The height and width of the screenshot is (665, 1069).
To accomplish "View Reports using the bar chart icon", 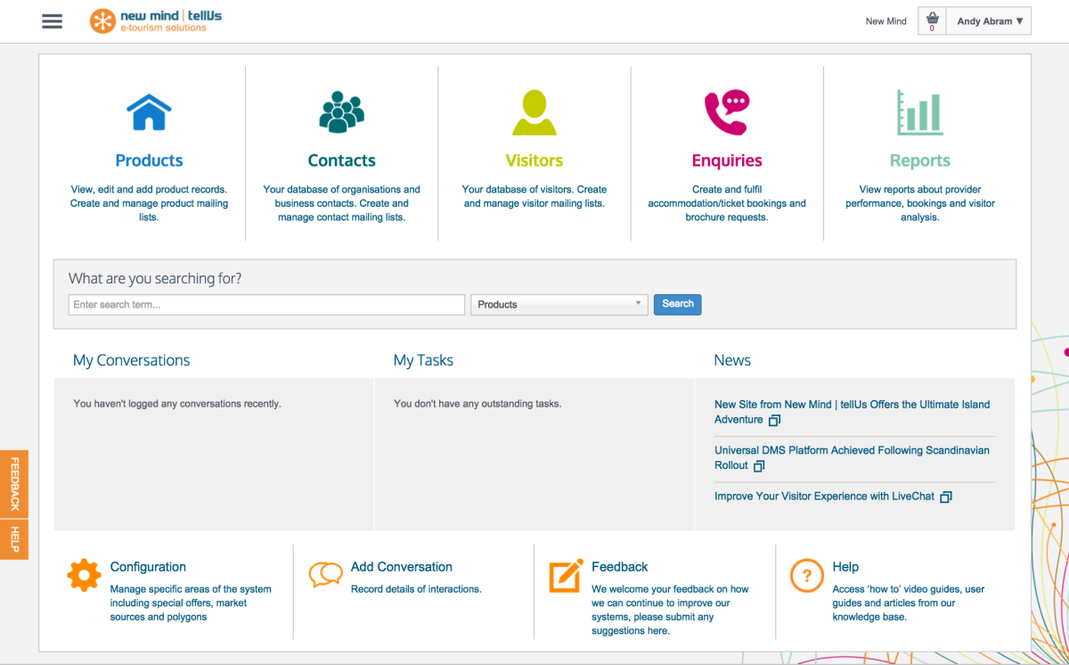I will pyautogui.click(x=919, y=111).
